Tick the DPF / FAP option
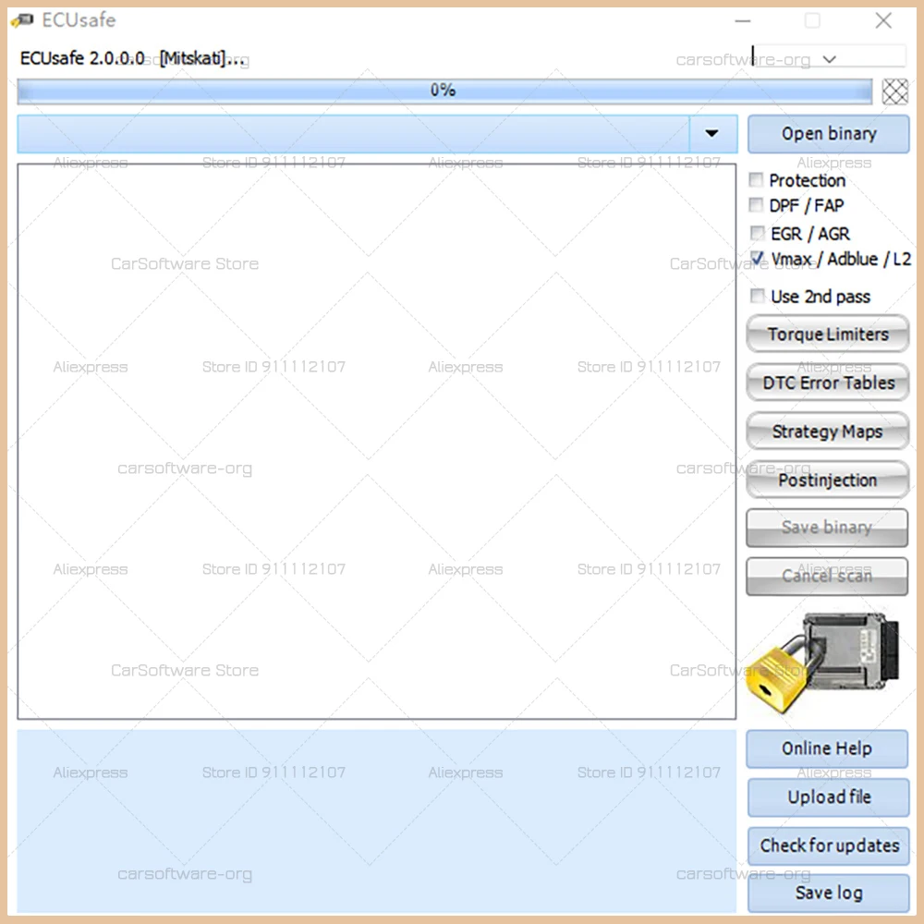Screen dimensions: 924x924 756,204
